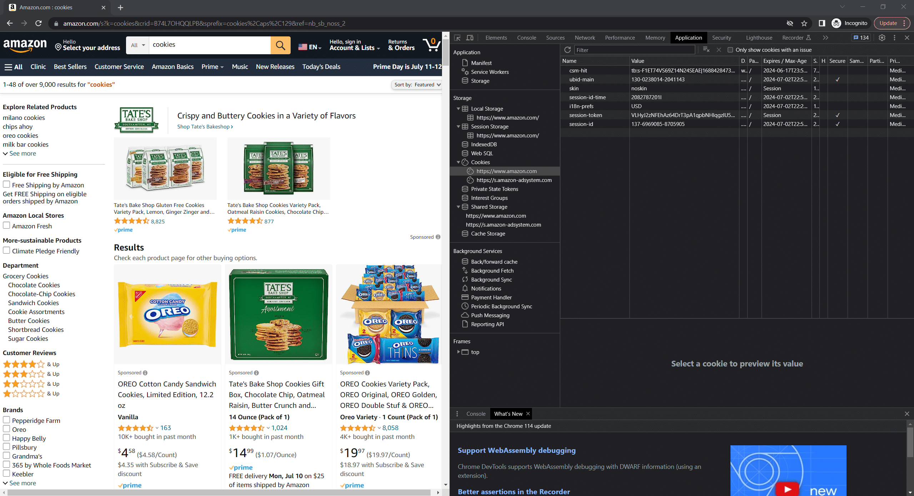This screenshot has width=914, height=496.
Task: Open the All search category dropdown
Action: [x=137, y=45]
